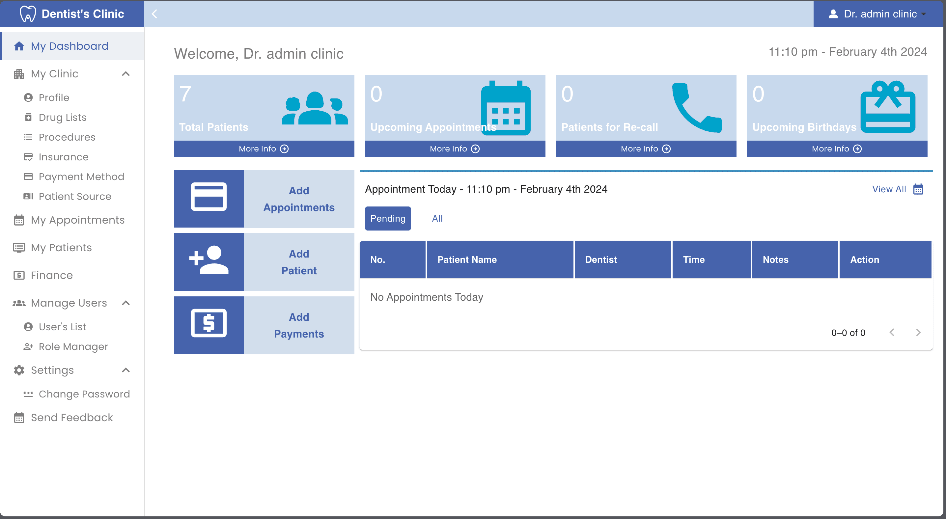Switch to the All appointments tab
This screenshot has height=519, width=946.
437,218
